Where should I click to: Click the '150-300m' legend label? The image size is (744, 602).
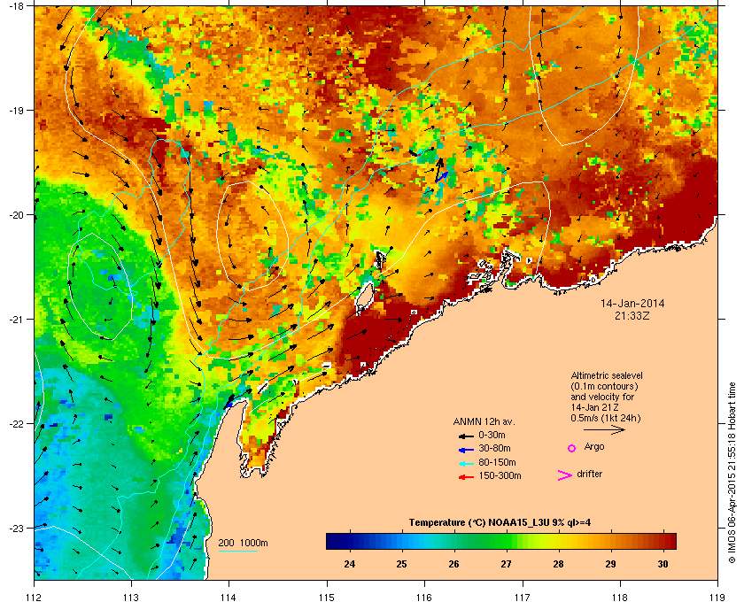pos(500,475)
